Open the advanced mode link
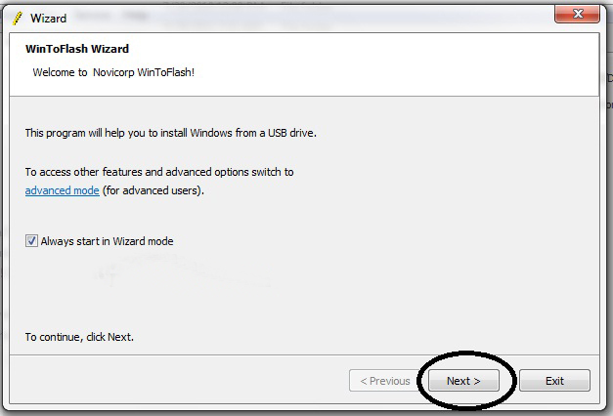The width and height of the screenshot is (613, 416). coord(63,190)
